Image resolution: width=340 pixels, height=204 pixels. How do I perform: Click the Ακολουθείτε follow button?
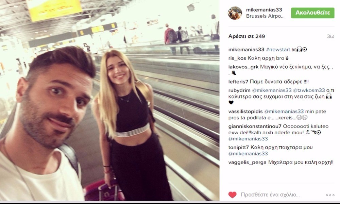pyautogui.click(x=313, y=13)
